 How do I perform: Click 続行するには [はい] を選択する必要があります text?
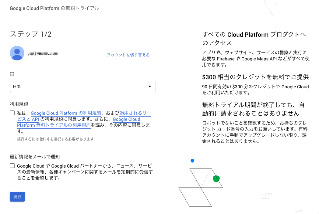point(55,139)
